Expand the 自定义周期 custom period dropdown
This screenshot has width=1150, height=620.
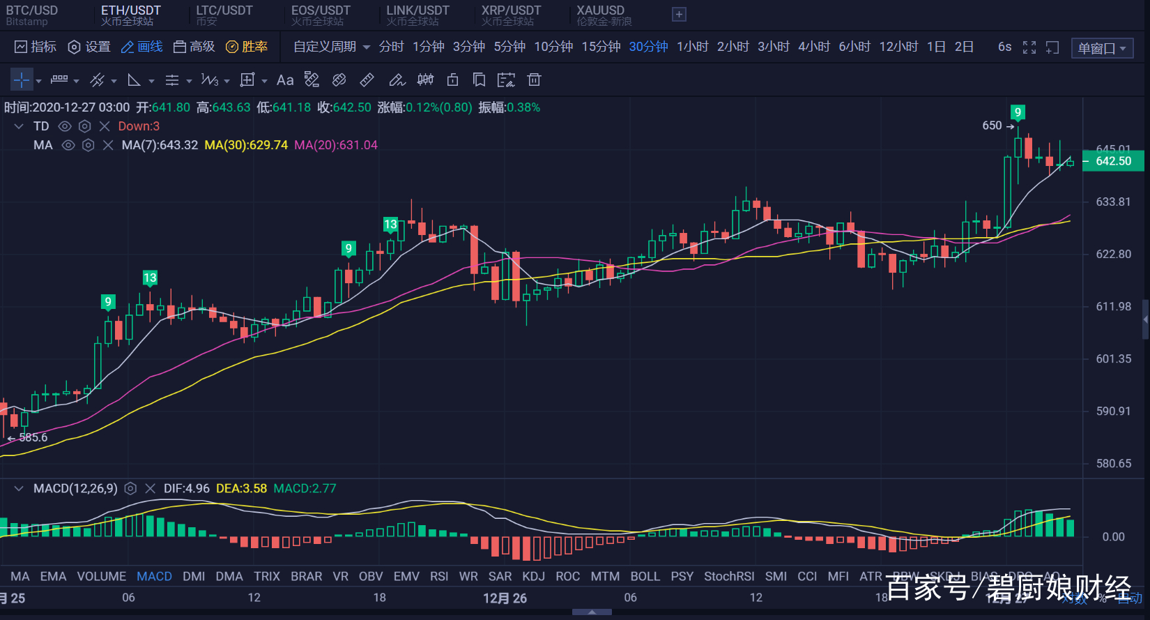331,47
